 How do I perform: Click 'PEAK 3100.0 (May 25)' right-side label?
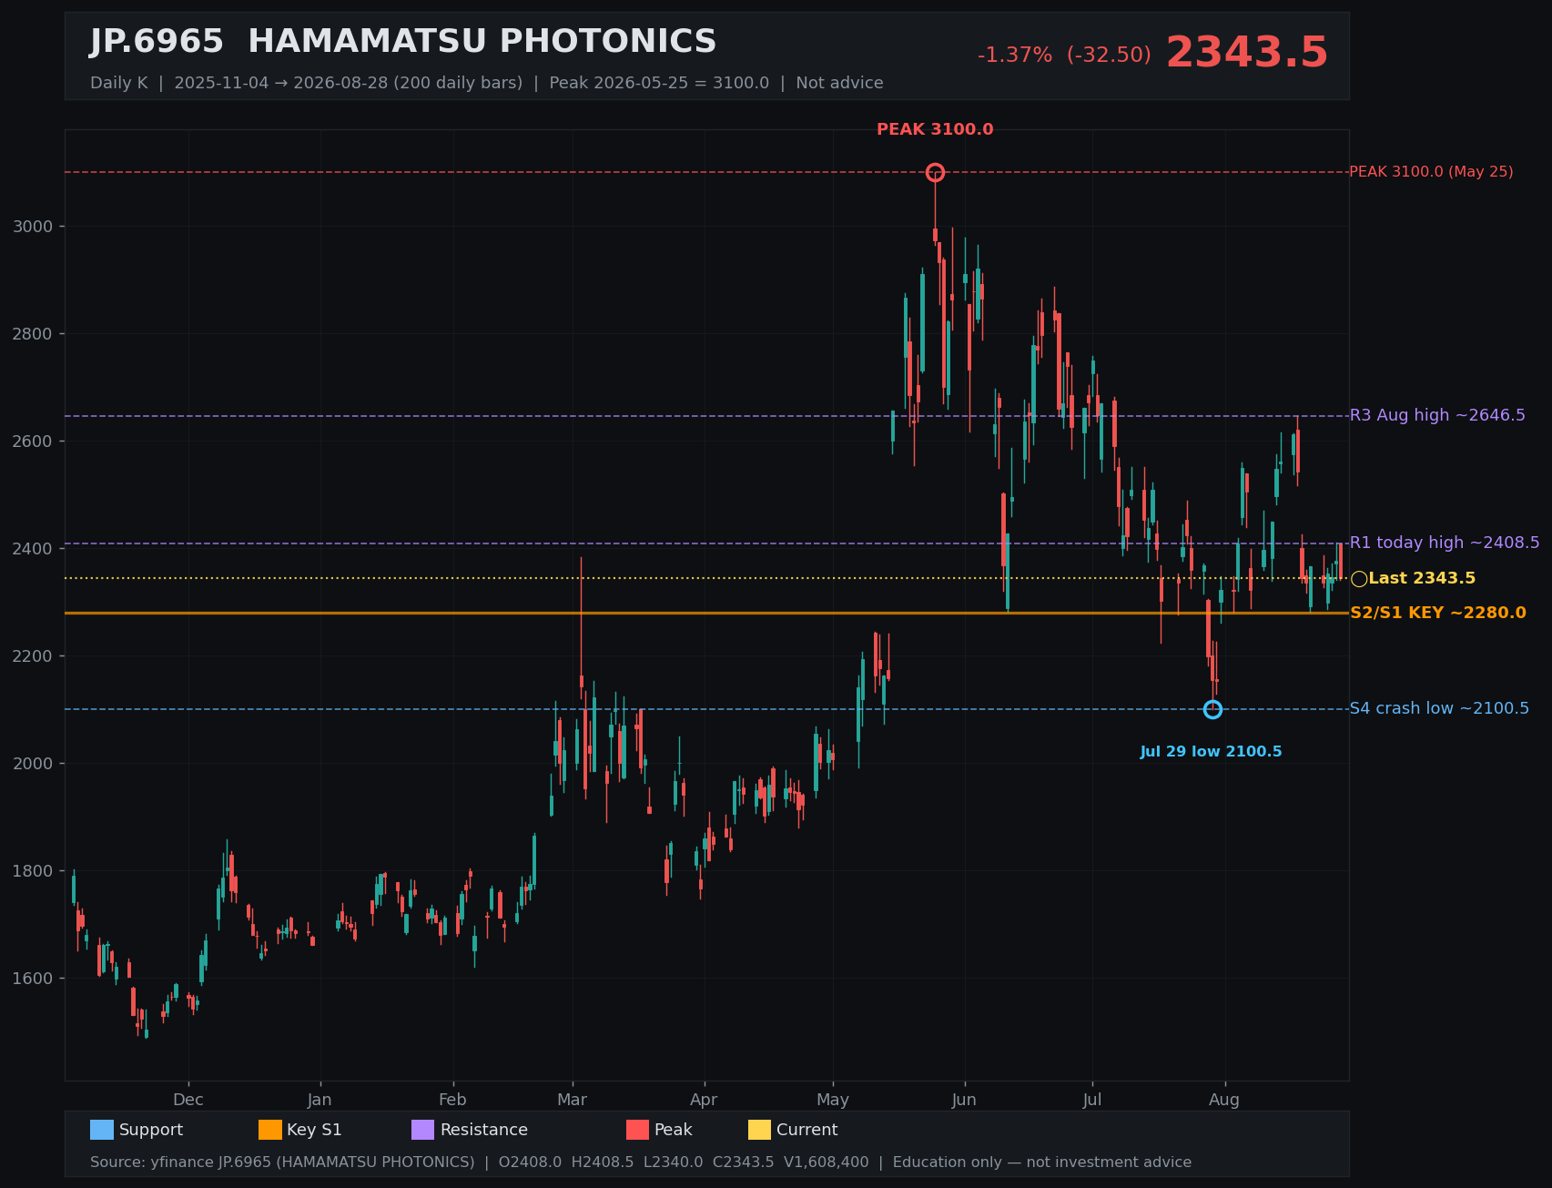[x=1431, y=172]
